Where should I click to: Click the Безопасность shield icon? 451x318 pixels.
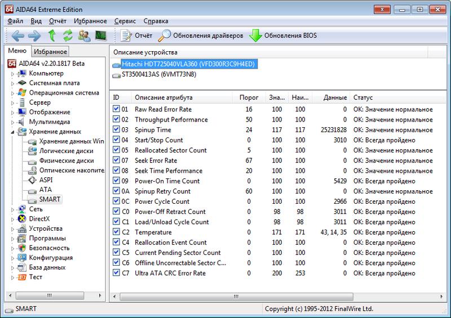click(x=22, y=248)
